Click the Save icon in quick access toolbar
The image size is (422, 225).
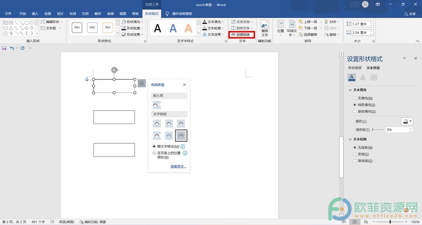coord(4,48)
